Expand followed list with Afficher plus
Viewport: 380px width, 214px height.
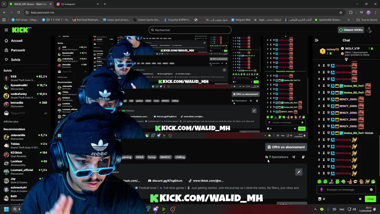[11, 122]
